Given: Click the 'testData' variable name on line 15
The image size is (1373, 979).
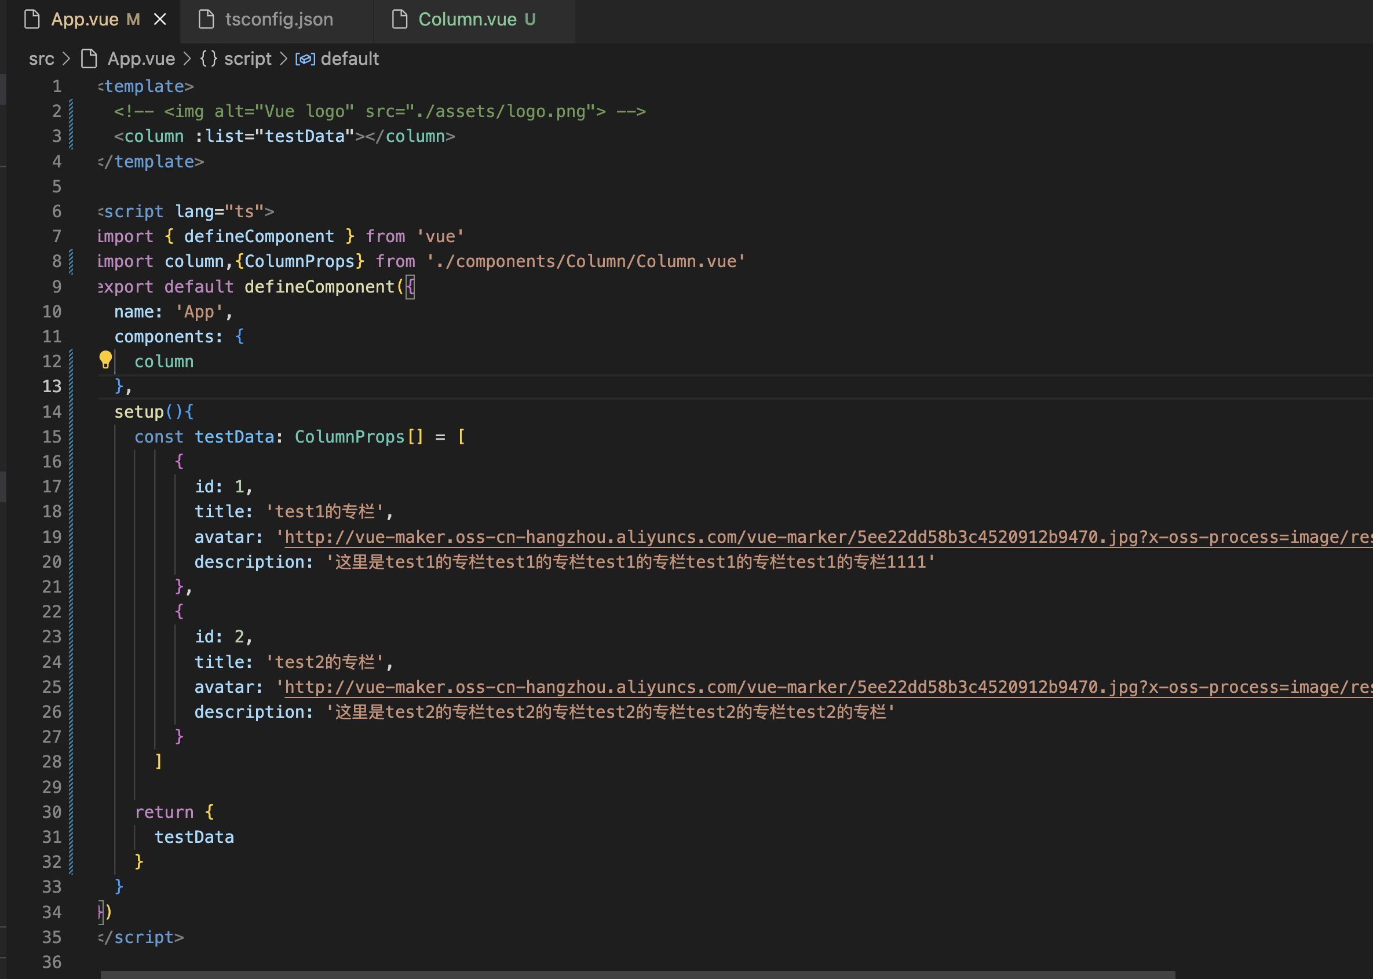Looking at the screenshot, I should click(235, 437).
